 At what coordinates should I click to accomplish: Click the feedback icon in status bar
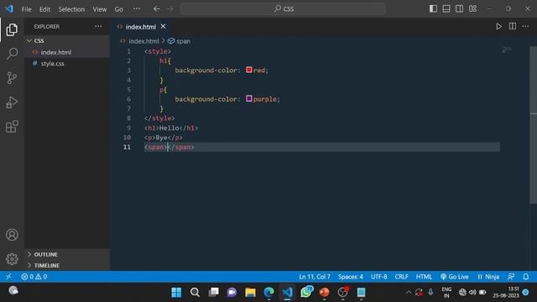511,276
